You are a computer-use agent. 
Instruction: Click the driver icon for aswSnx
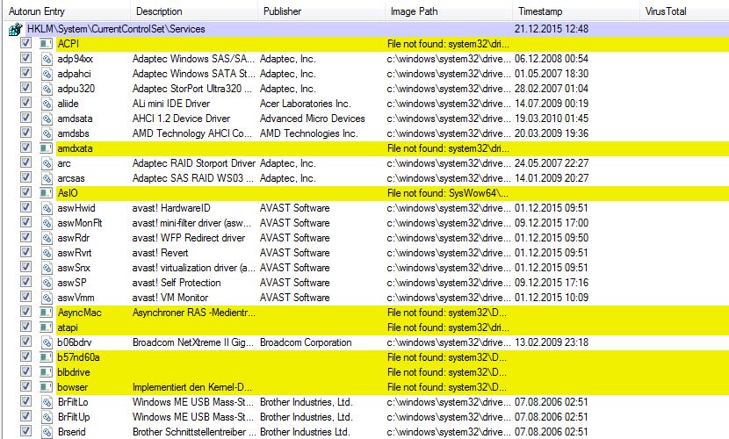point(46,268)
